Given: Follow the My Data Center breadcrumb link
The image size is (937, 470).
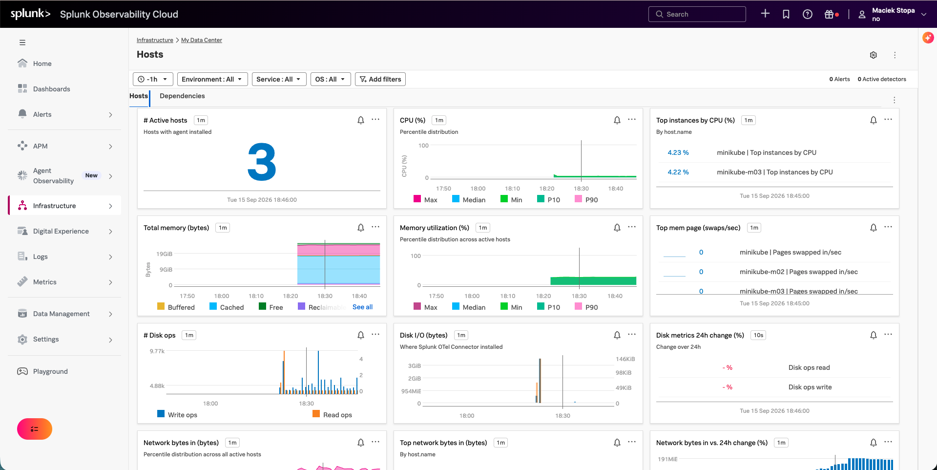Looking at the screenshot, I should (202, 40).
